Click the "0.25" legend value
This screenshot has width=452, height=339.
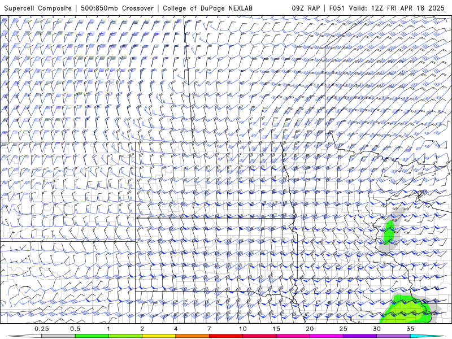(42, 329)
